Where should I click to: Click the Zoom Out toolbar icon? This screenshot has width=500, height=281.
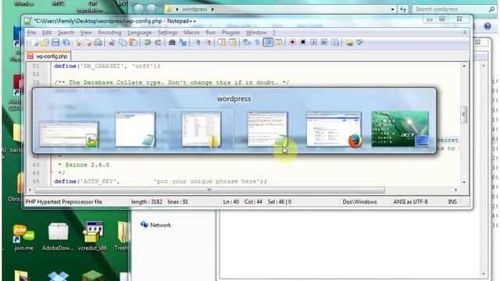click(208, 42)
